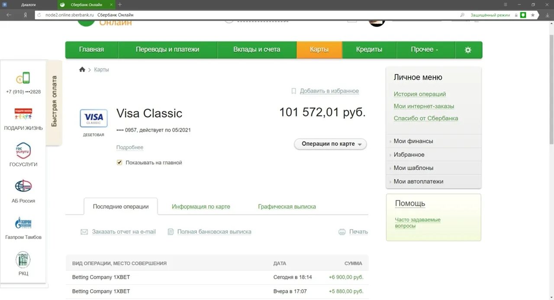Uncheck Показывать на главной checkbox
This screenshot has height=300, width=554.
tap(119, 163)
